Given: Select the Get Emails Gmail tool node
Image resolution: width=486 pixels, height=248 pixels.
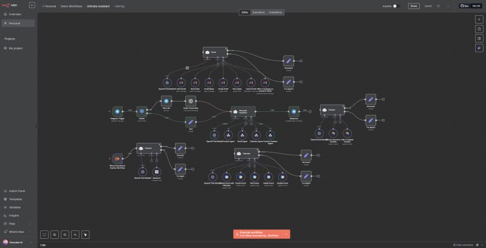Looking at the screenshot, I should coord(195,83).
